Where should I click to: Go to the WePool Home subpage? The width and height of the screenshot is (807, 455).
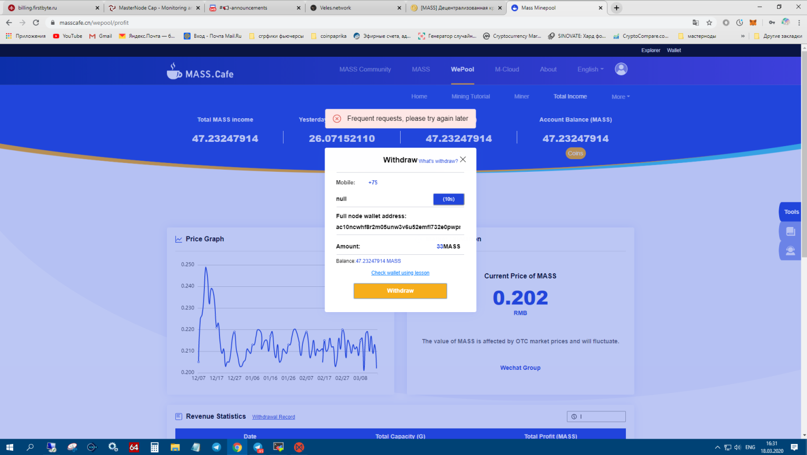(x=419, y=97)
